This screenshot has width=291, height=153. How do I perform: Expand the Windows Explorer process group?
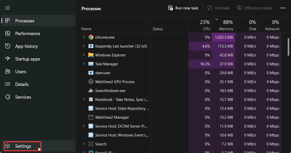(x=84, y=55)
